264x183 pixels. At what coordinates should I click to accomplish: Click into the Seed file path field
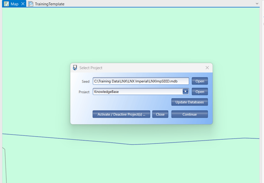pos(141,81)
